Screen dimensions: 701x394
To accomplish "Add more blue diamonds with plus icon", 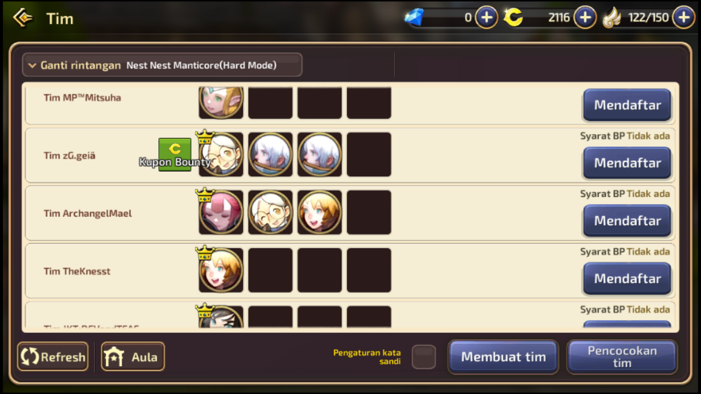I will (486, 18).
